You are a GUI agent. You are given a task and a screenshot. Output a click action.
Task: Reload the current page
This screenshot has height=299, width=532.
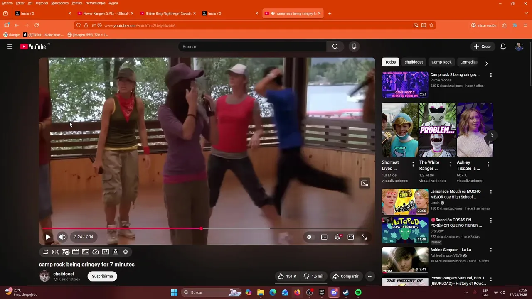point(37,25)
